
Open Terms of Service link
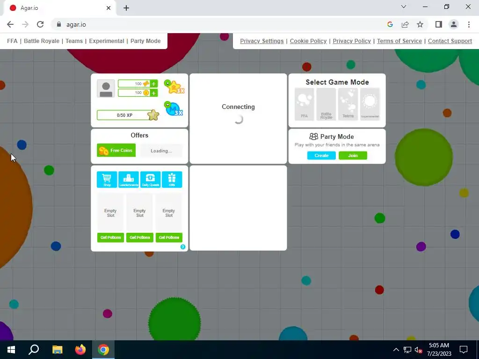(399, 41)
